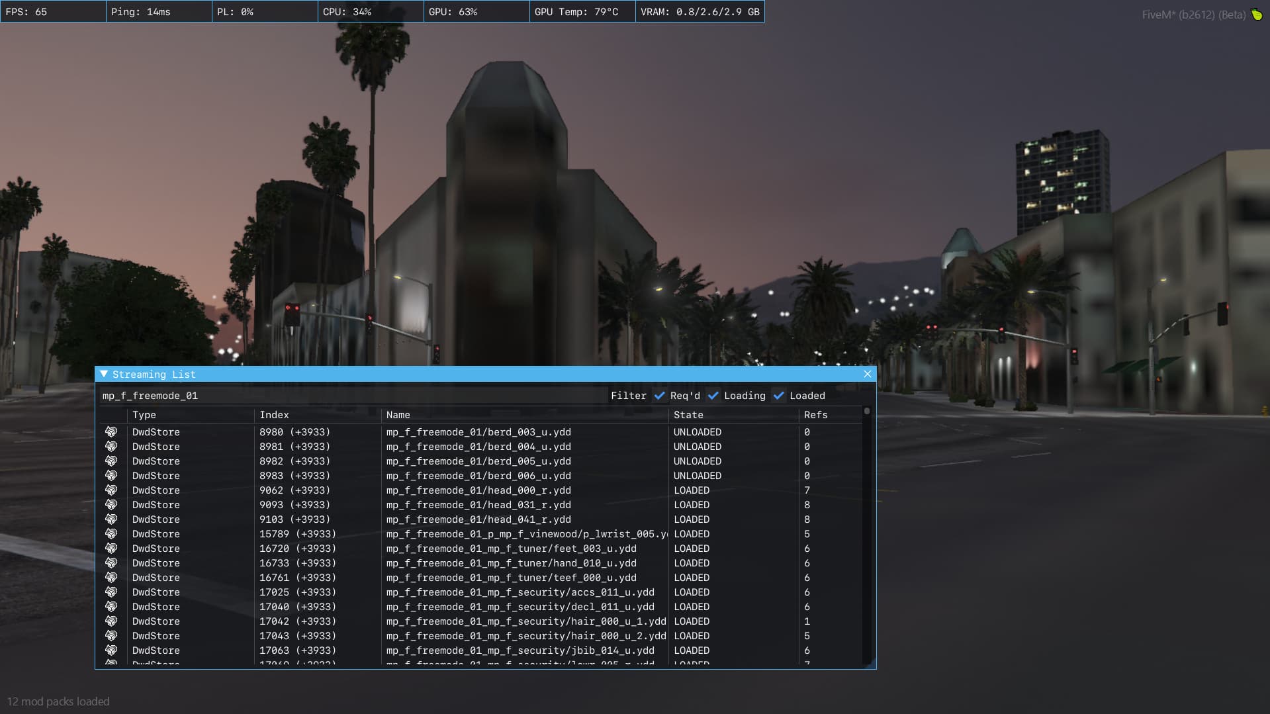This screenshot has height=714, width=1270.
Task: Click index value 8980 (+3933)
Action: [295, 432]
